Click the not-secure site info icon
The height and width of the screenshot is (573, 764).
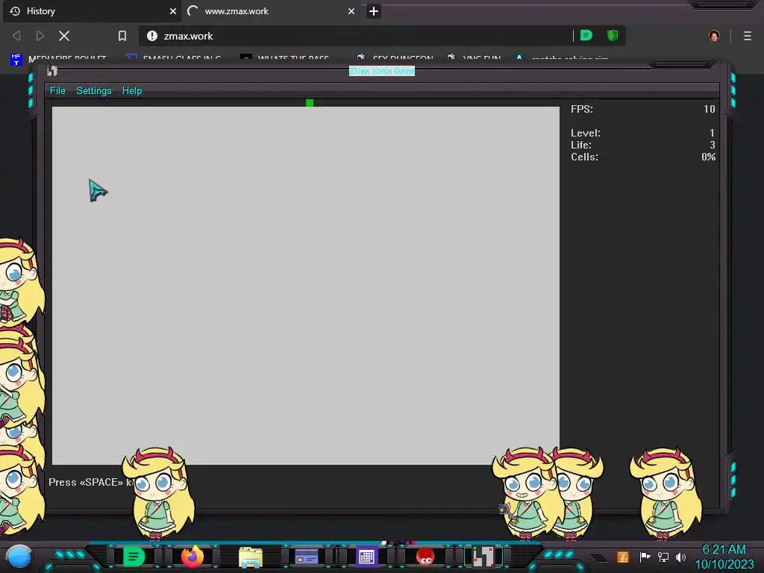152,36
